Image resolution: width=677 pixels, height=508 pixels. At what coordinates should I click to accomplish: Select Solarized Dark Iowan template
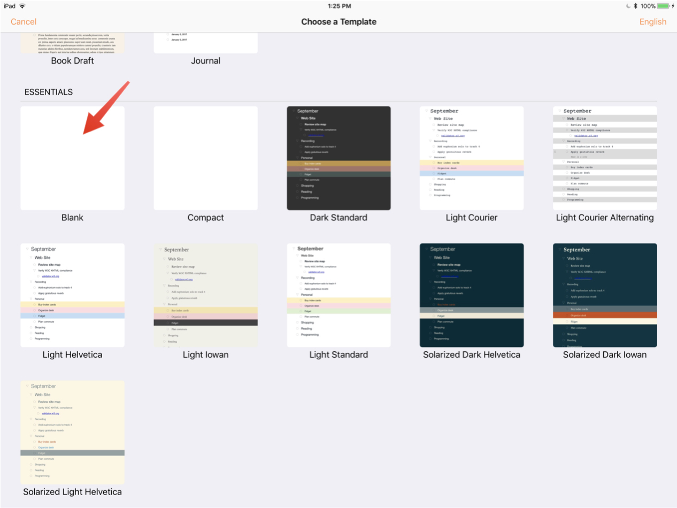click(x=605, y=295)
